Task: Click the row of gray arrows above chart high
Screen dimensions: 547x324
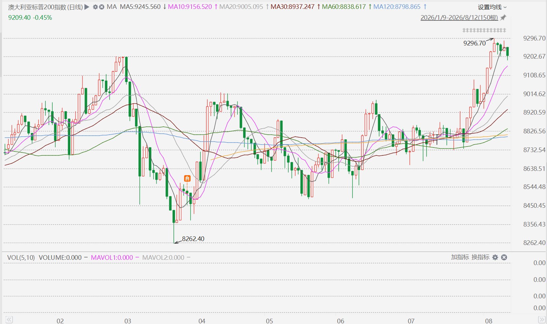Action: pos(484,30)
